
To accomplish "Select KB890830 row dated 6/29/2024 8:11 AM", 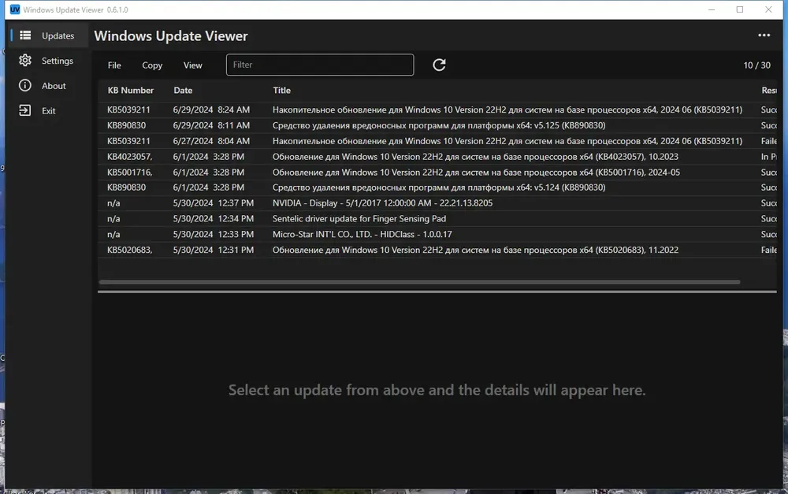I will (x=437, y=125).
